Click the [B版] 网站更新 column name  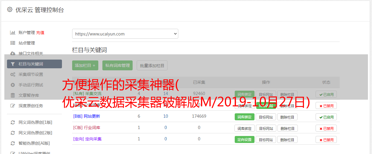pos(86,116)
